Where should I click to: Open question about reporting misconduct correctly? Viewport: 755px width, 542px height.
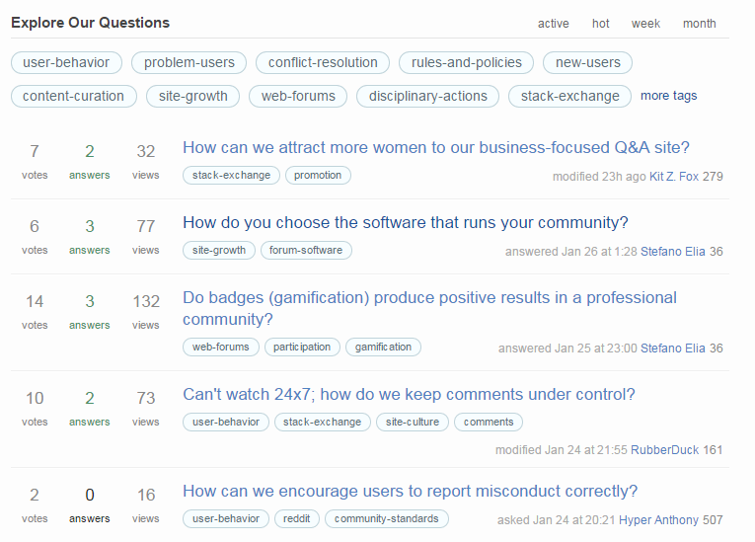click(410, 492)
